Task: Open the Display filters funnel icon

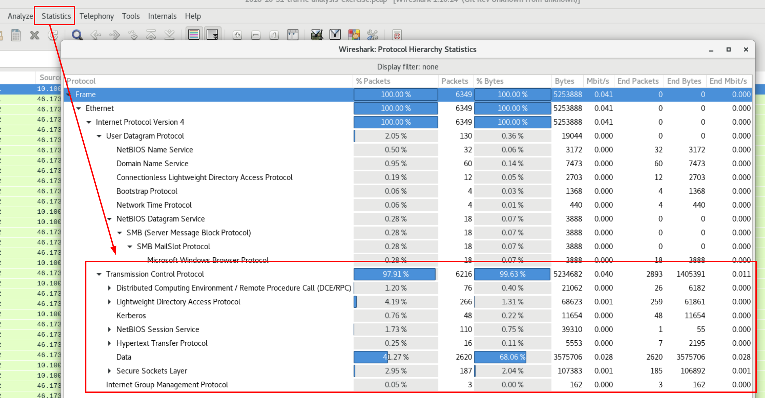Action: pyautogui.click(x=335, y=34)
